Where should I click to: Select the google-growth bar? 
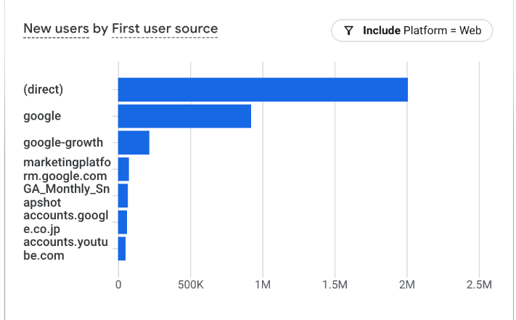point(134,143)
